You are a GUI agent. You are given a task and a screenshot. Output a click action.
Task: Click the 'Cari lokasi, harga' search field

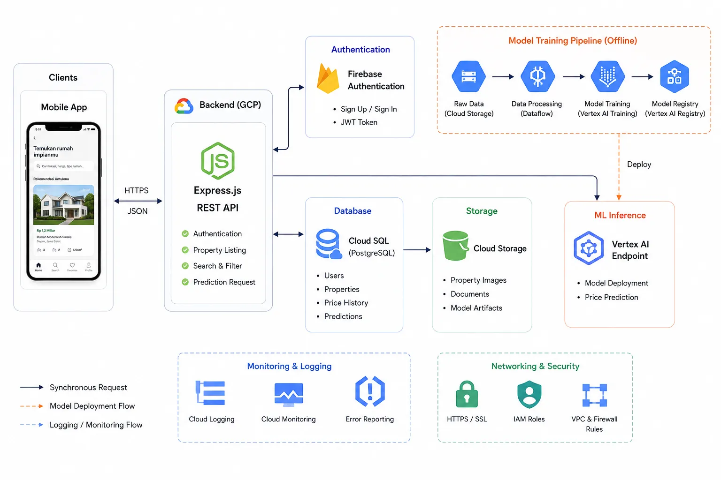tap(63, 166)
